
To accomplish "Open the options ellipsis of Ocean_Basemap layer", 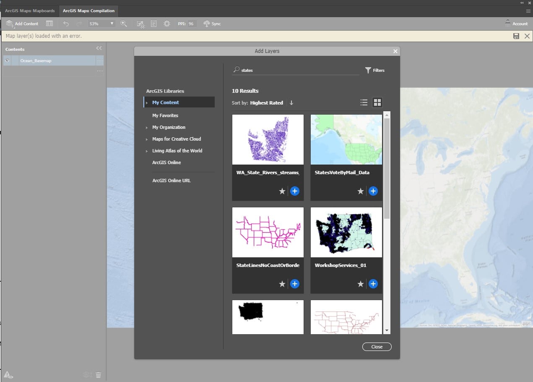I will [x=100, y=61].
